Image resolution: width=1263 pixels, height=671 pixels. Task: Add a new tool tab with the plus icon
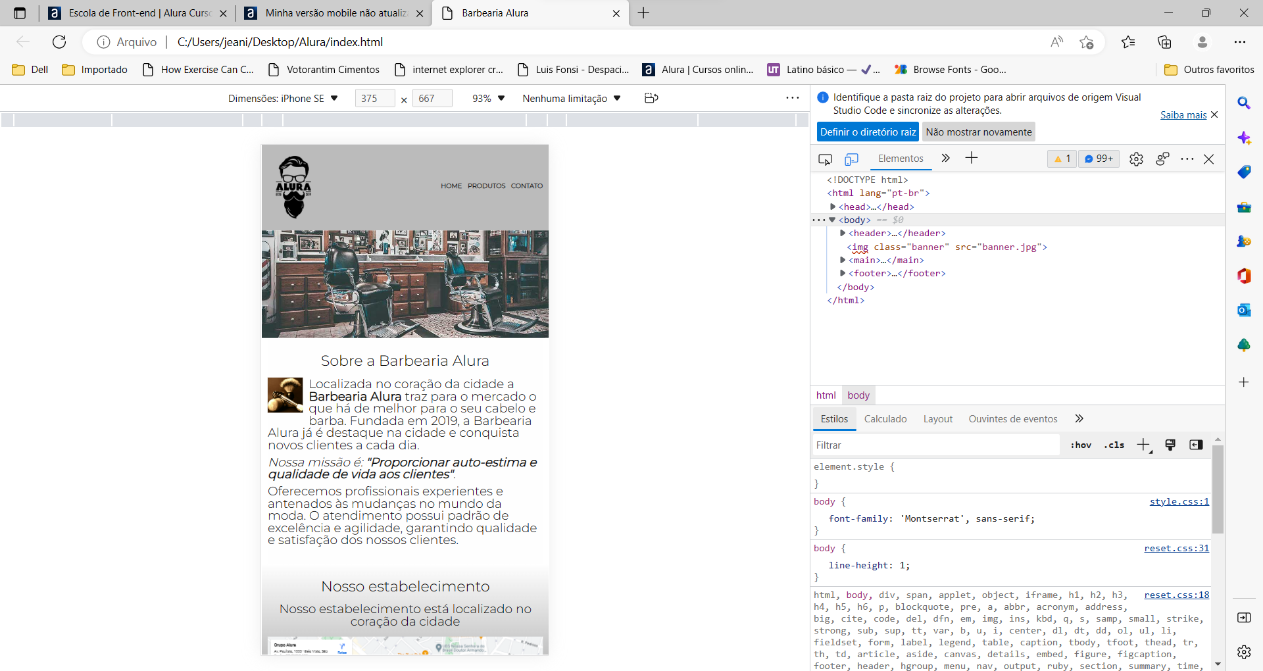[971, 158]
